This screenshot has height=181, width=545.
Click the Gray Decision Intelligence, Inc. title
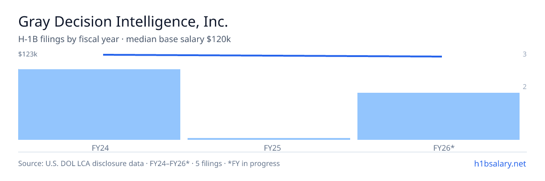click(x=123, y=22)
